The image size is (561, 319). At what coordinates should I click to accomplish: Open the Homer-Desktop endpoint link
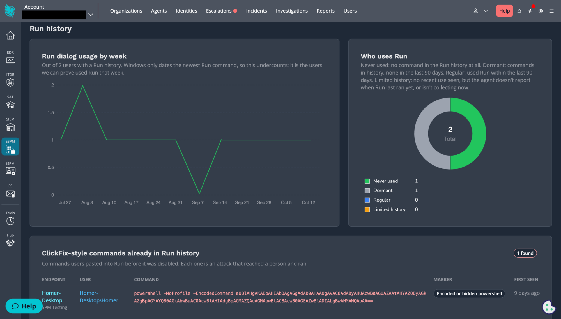[52, 297]
